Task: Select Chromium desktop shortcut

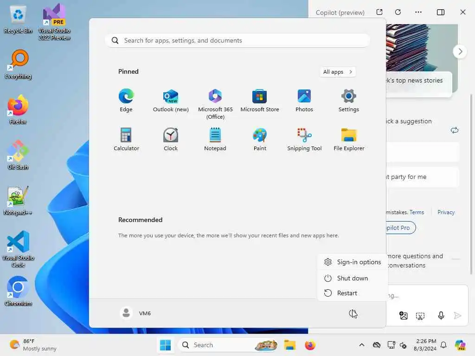Action: click(x=18, y=291)
